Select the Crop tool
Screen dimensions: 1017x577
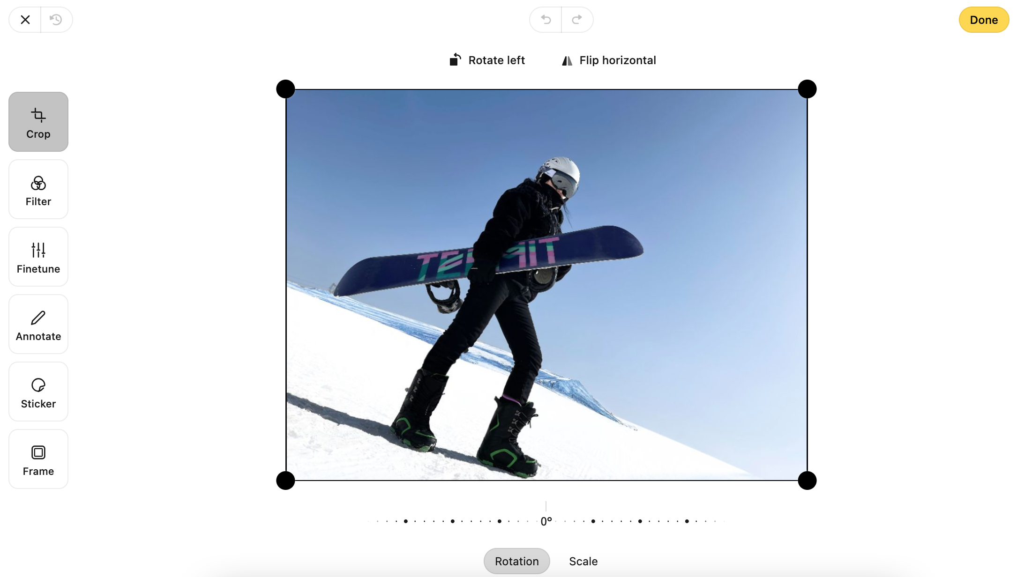coord(38,121)
